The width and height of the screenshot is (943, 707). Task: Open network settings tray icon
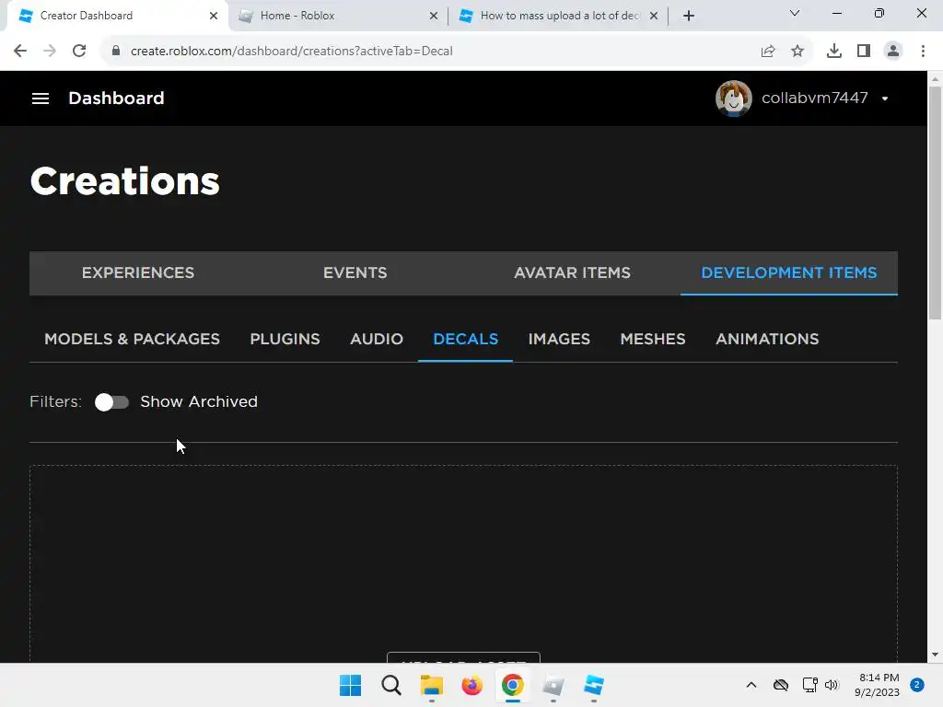[x=809, y=685]
